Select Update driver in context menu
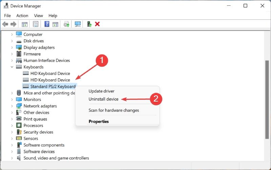This screenshot has height=170, width=271. [x=101, y=91]
